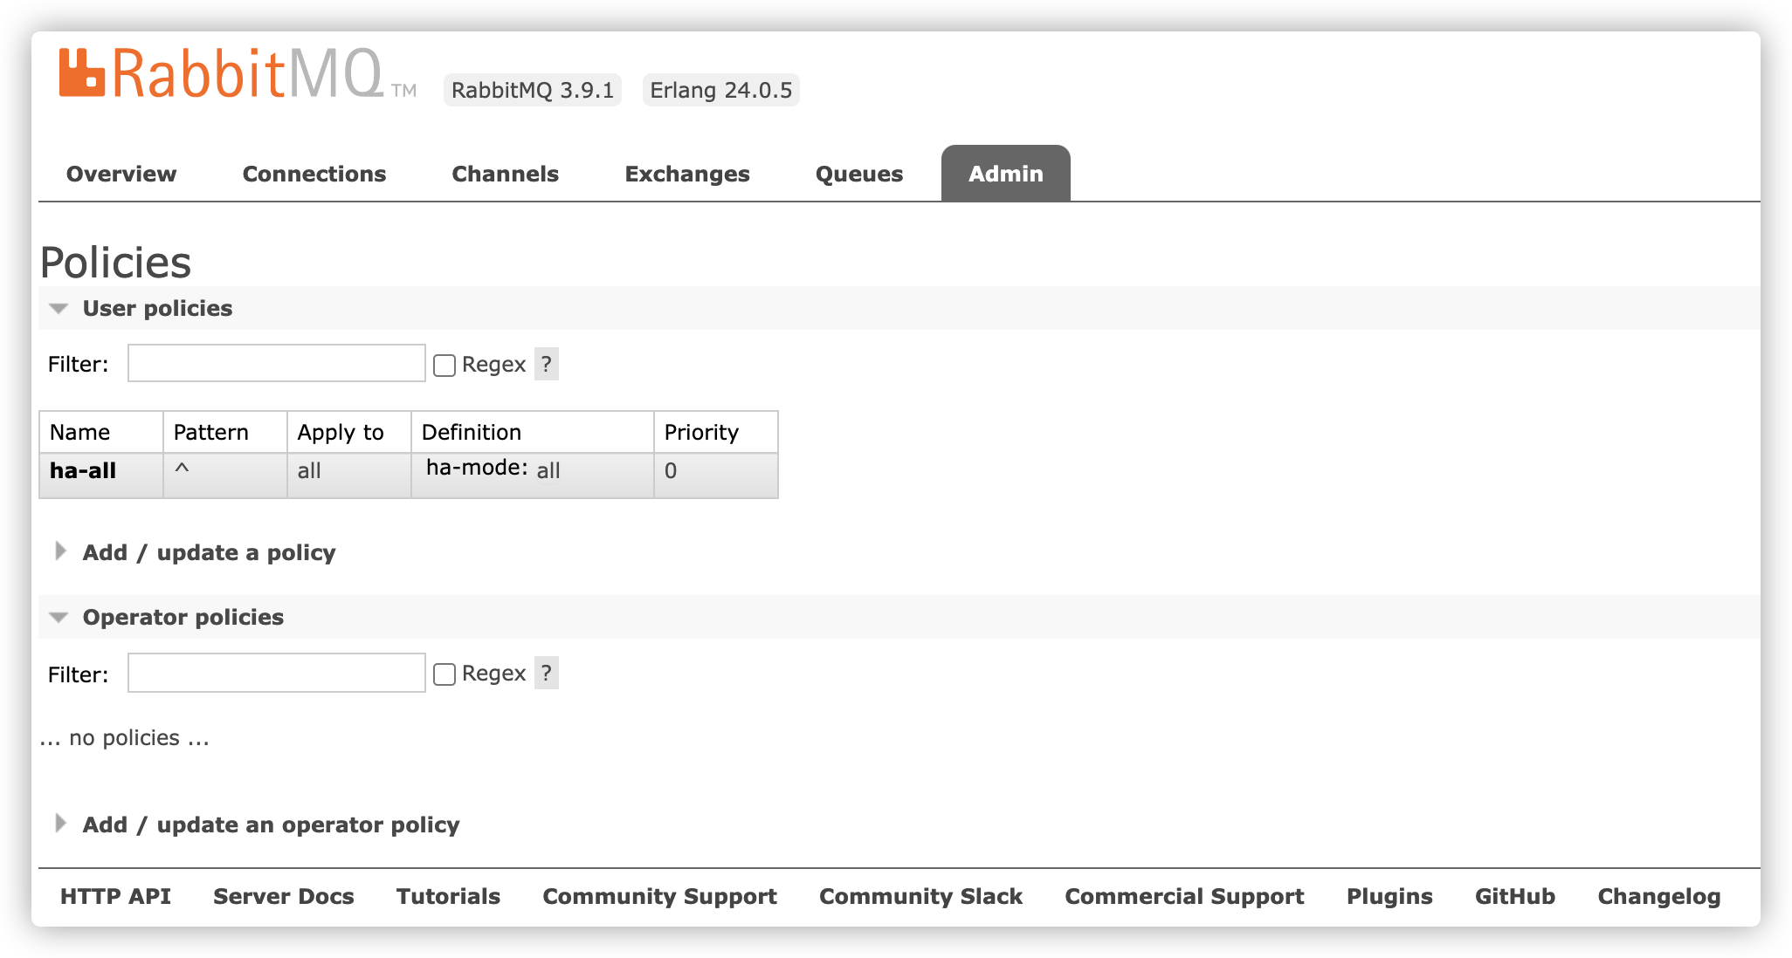Collapse the User policies section
The height and width of the screenshot is (958, 1792).
(x=157, y=308)
